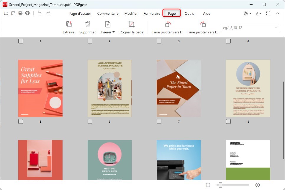Expand the Insérer dropdown menu
The width and height of the screenshot is (285, 190).
coord(108,32)
